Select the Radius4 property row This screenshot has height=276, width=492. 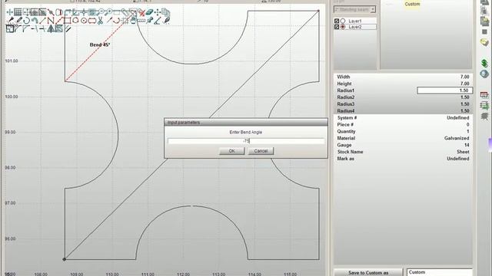click(403, 111)
